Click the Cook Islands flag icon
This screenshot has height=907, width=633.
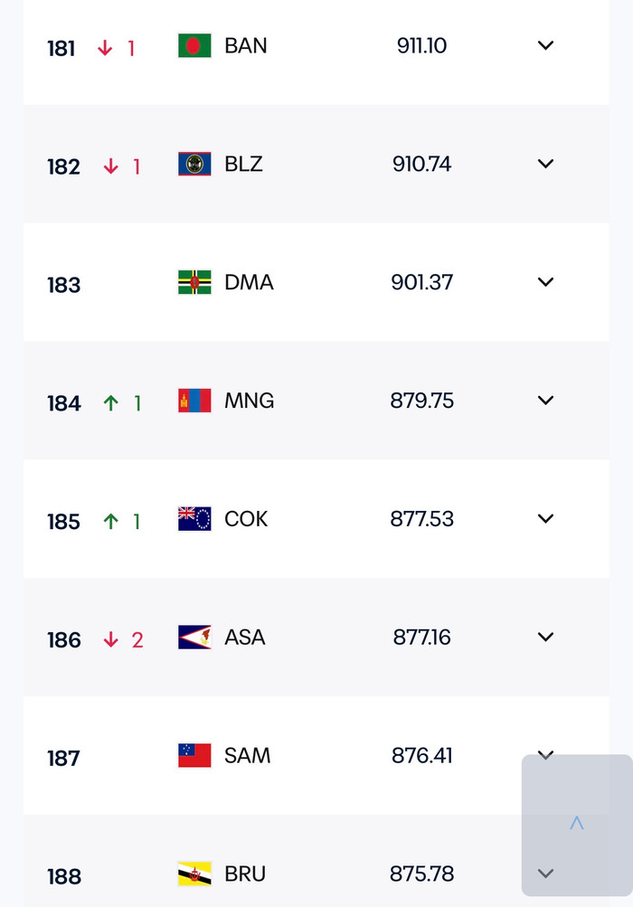(x=194, y=520)
